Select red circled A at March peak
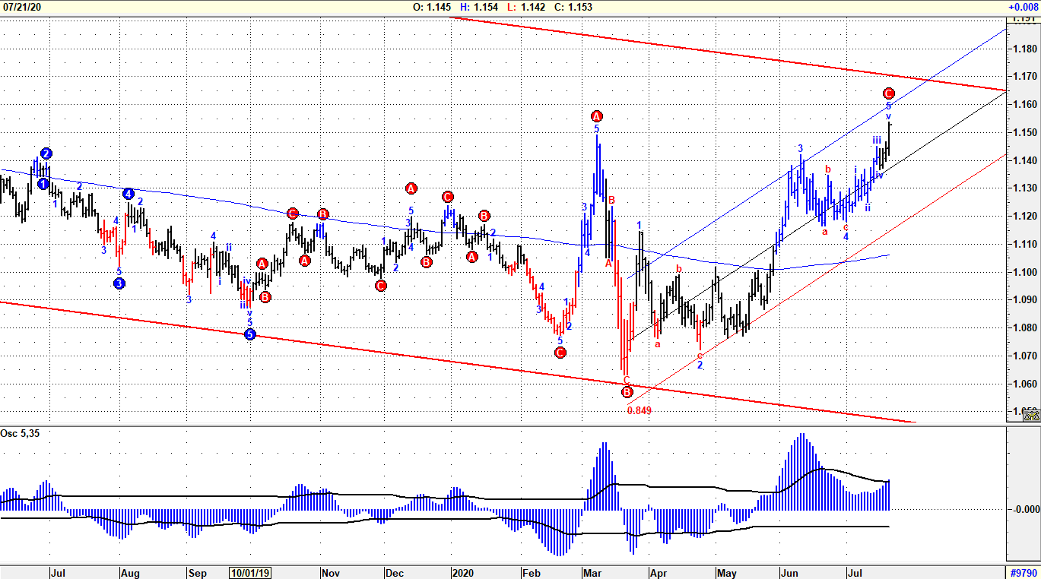This screenshot has width=1041, height=579. point(597,116)
